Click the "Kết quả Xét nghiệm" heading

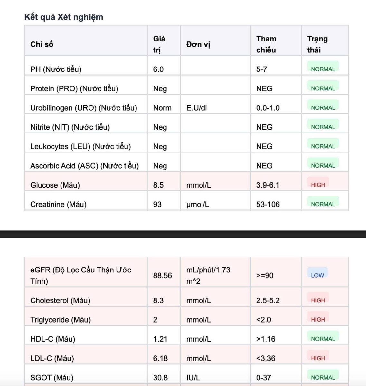(64, 17)
